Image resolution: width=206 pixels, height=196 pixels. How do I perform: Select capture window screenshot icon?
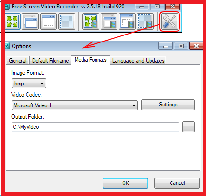(30, 21)
